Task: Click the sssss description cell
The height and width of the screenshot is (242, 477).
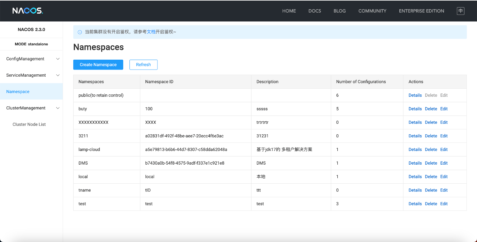Action: tap(291, 109)
